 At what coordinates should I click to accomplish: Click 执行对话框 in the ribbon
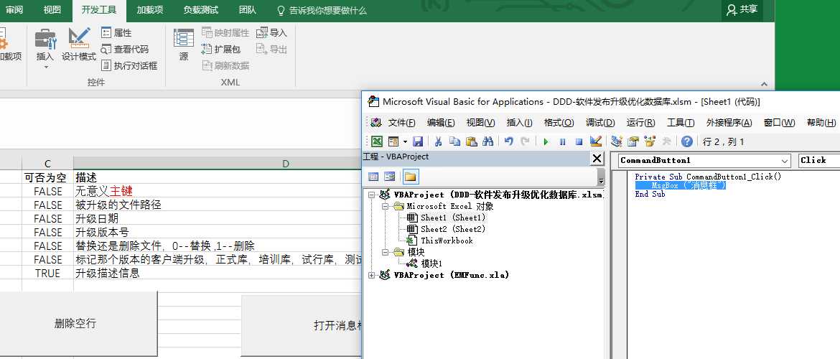(130, 66)
